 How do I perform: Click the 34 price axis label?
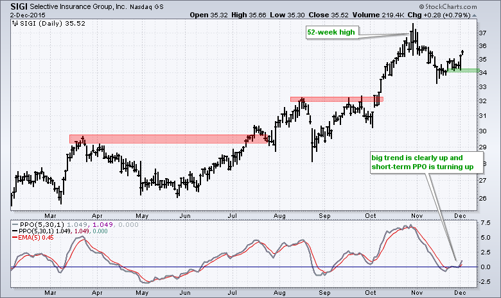pos(483,72)
